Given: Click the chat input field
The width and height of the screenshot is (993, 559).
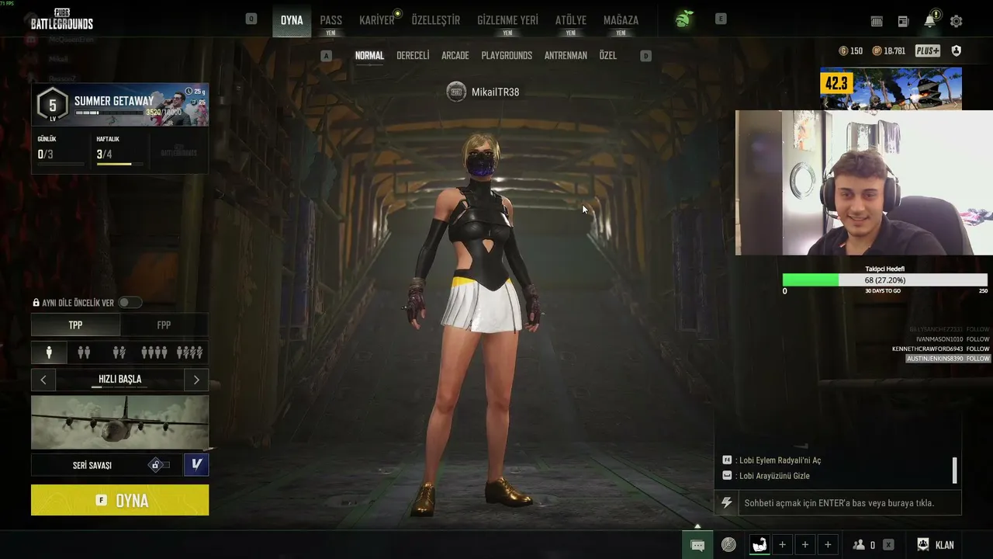Looking at the screenshot, I should pos(849,503).
